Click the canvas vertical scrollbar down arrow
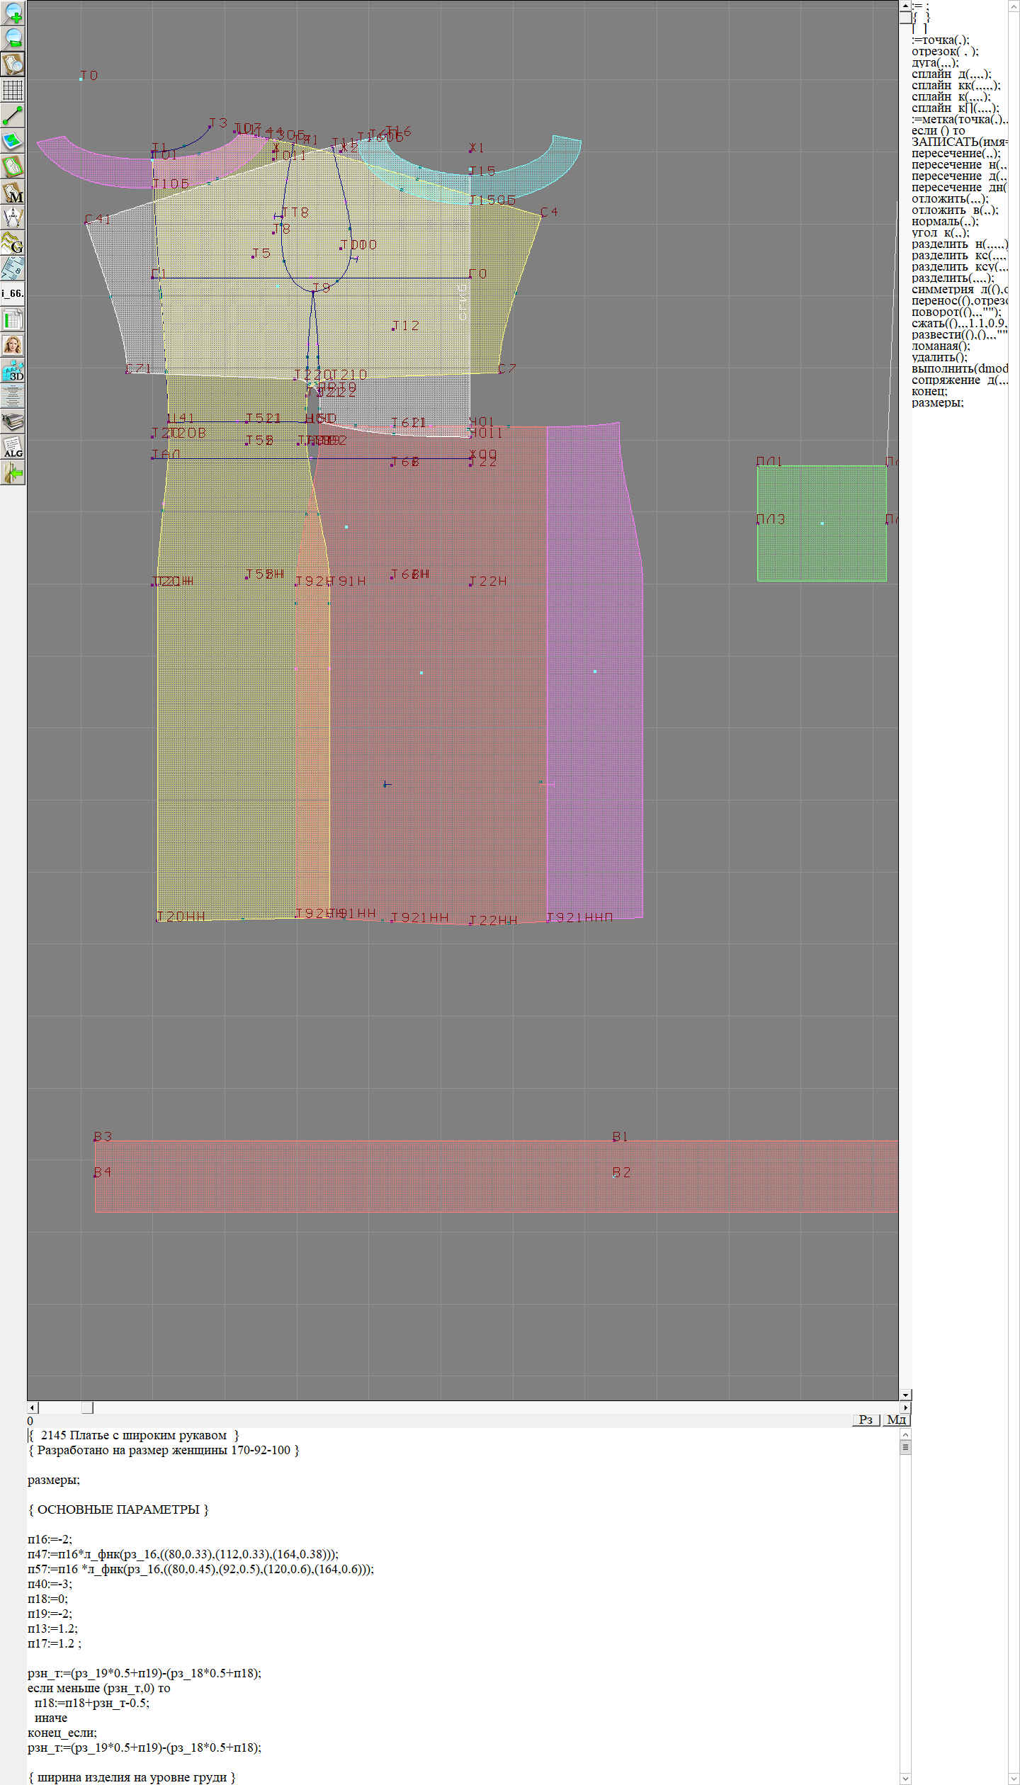The height and width of the screenshot is (1785, 1020). 905,1395
